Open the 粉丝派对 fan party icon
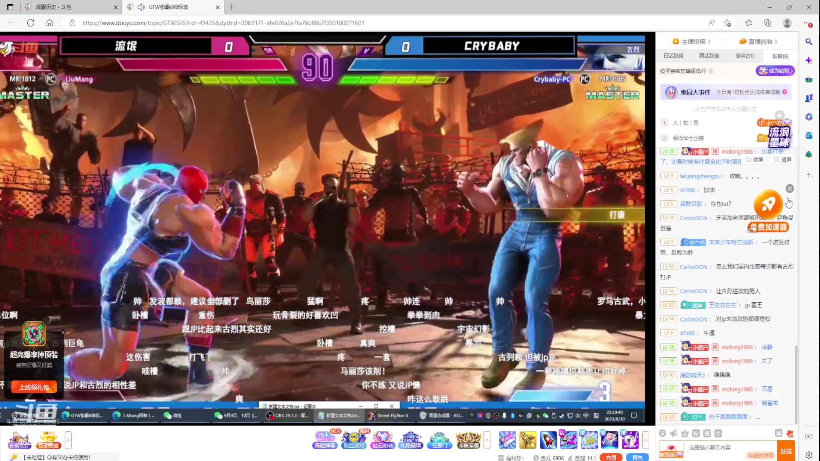Image resolution: width=820 pixels, height=461 pixels. [x=354, y=440]
